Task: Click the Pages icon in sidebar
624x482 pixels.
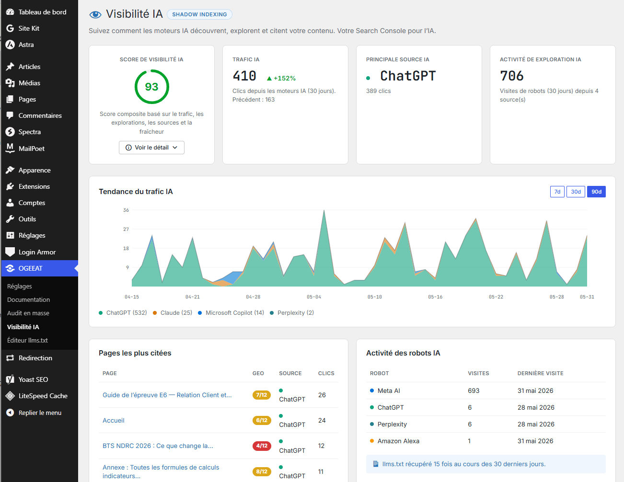Action: click(x=10, y=99)
